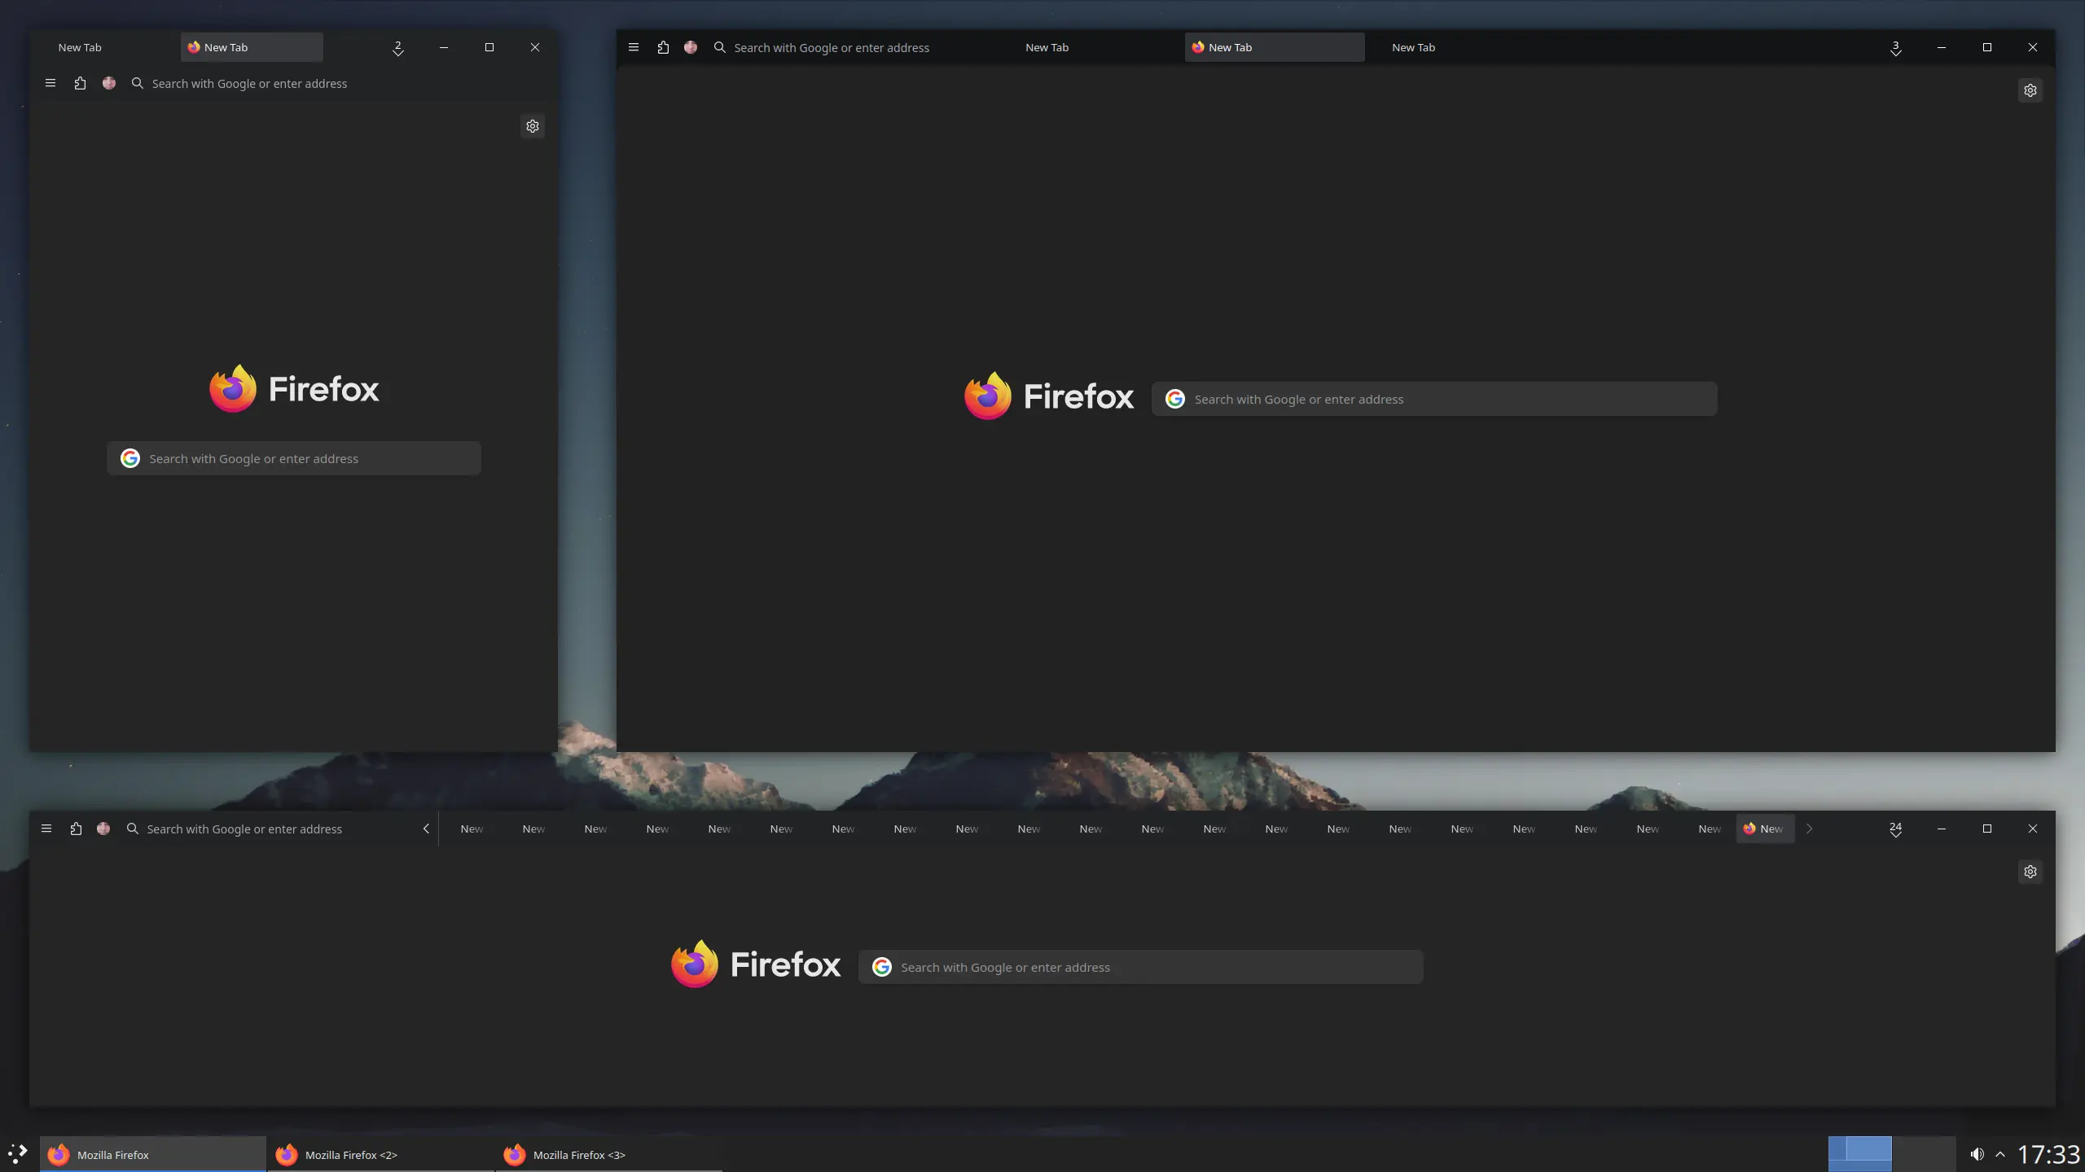
Task: Click the Google icon in top-left search bar
Action: pyautogui.click(x=129, y=457)
